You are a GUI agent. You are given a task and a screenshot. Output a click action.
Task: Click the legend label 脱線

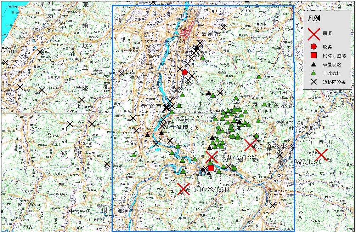[327, 47]
